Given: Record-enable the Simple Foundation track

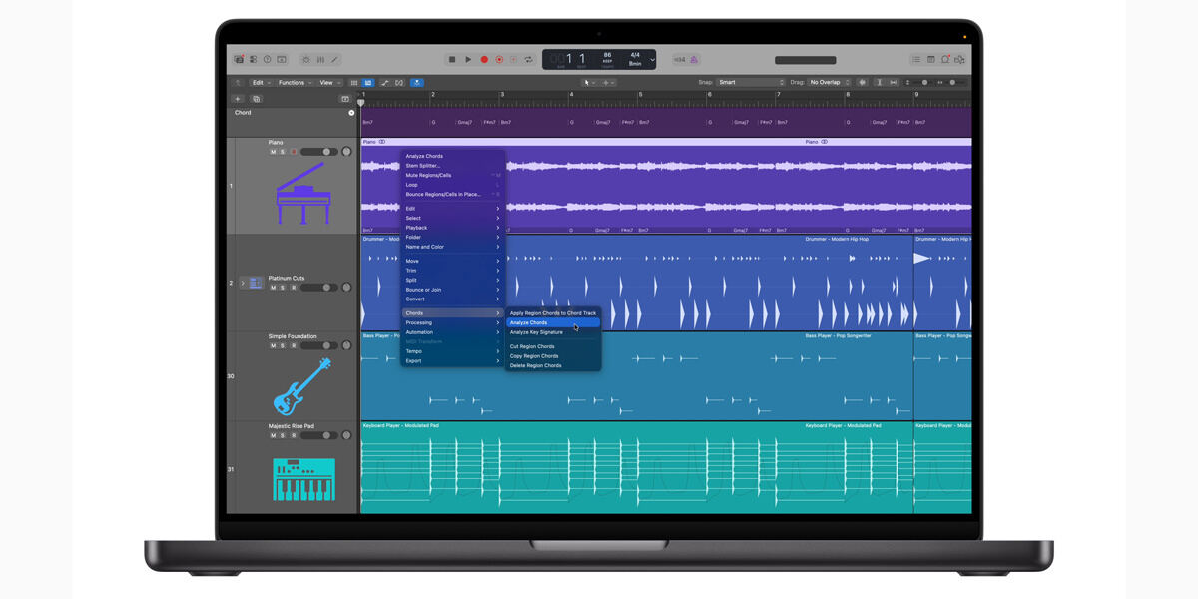Looking at the screenshot, I should coord(293,345).
